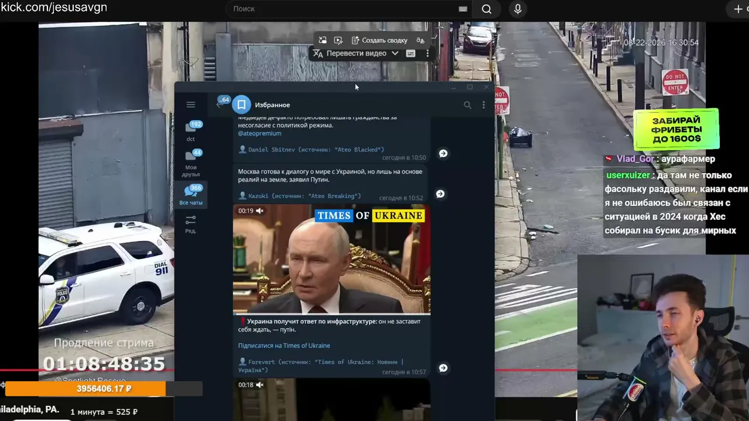Click the message timestamp сегодня в 10:50
The height and width of the screenshot is (421, 749).
coord(404,158)
